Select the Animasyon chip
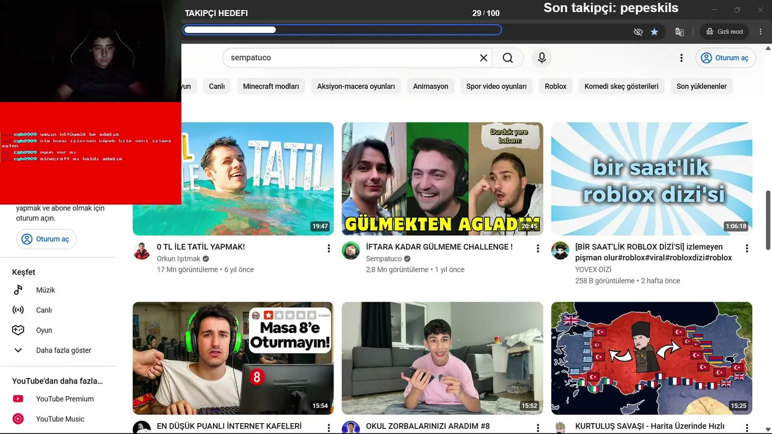 [431, 86]
